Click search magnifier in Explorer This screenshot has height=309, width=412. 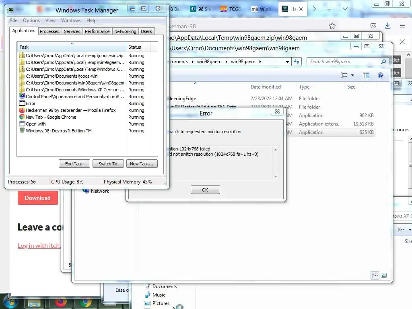pyautogui.click(x=383, y=62)
